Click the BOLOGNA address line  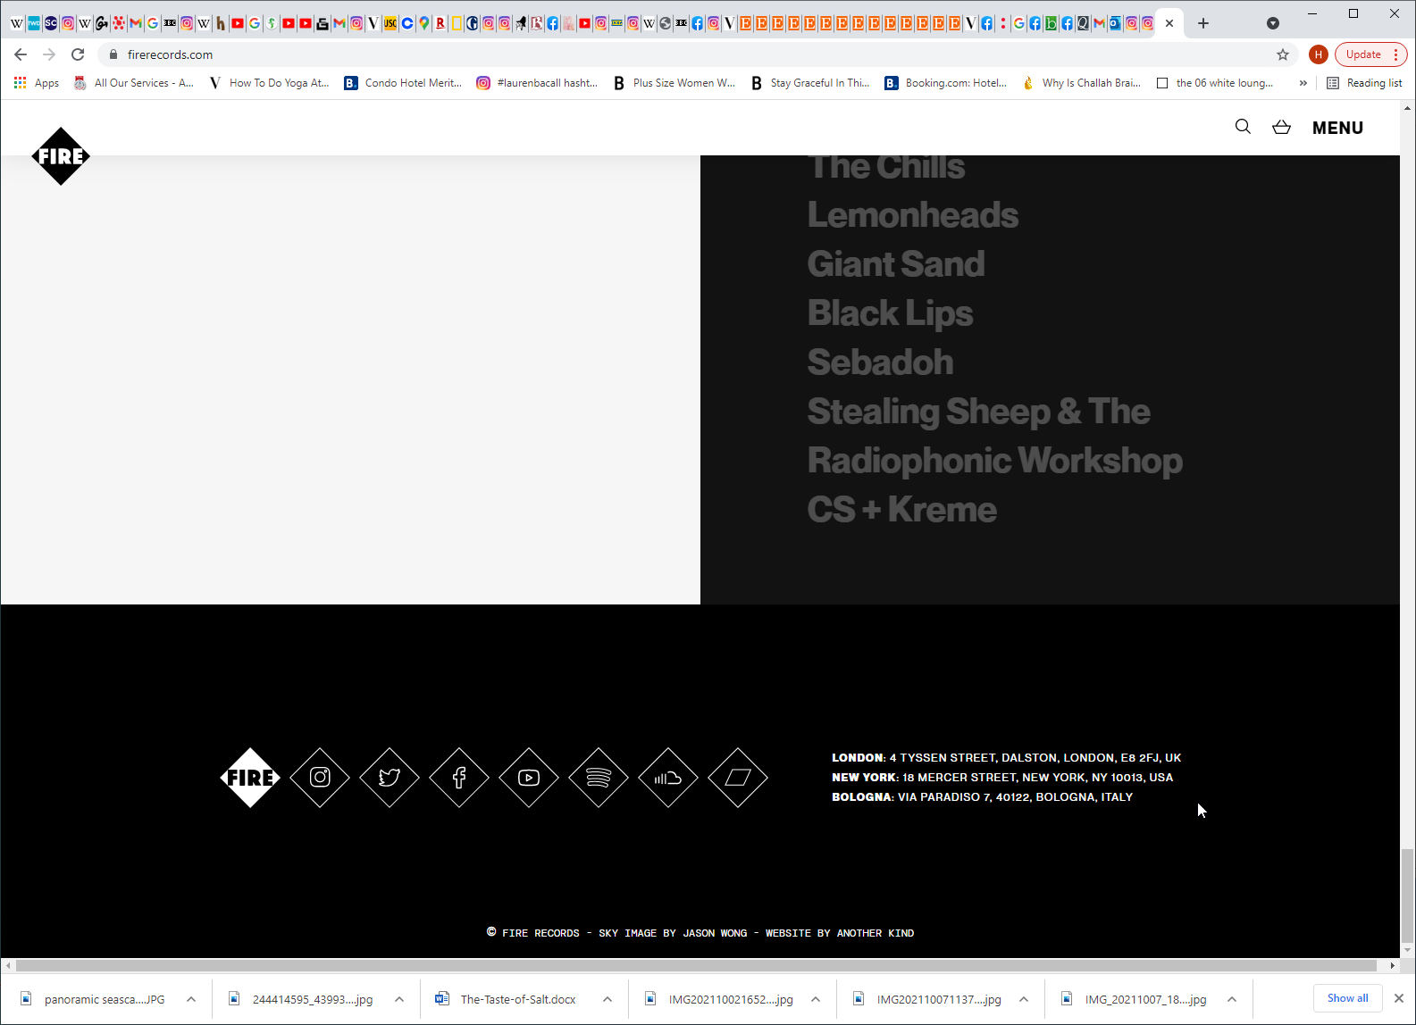982,797
